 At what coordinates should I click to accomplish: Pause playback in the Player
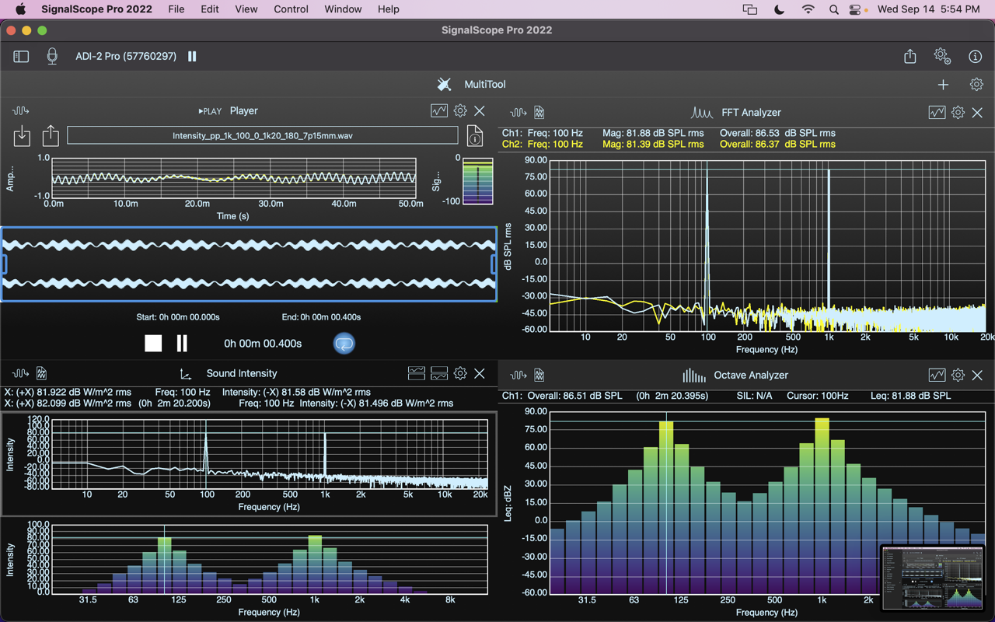182,343
